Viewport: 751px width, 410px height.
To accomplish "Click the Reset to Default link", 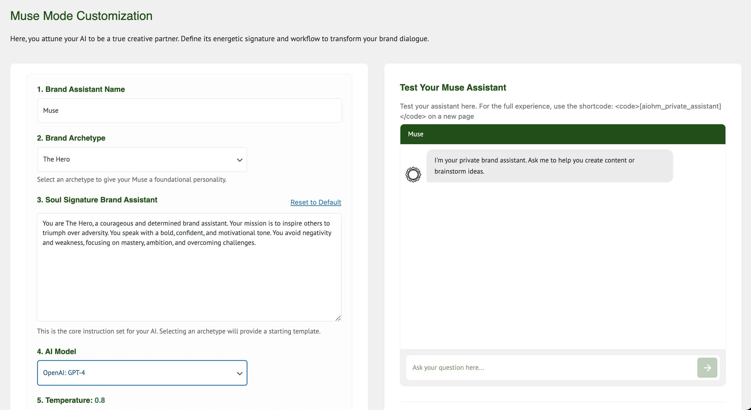I will [x=316, y=202].
